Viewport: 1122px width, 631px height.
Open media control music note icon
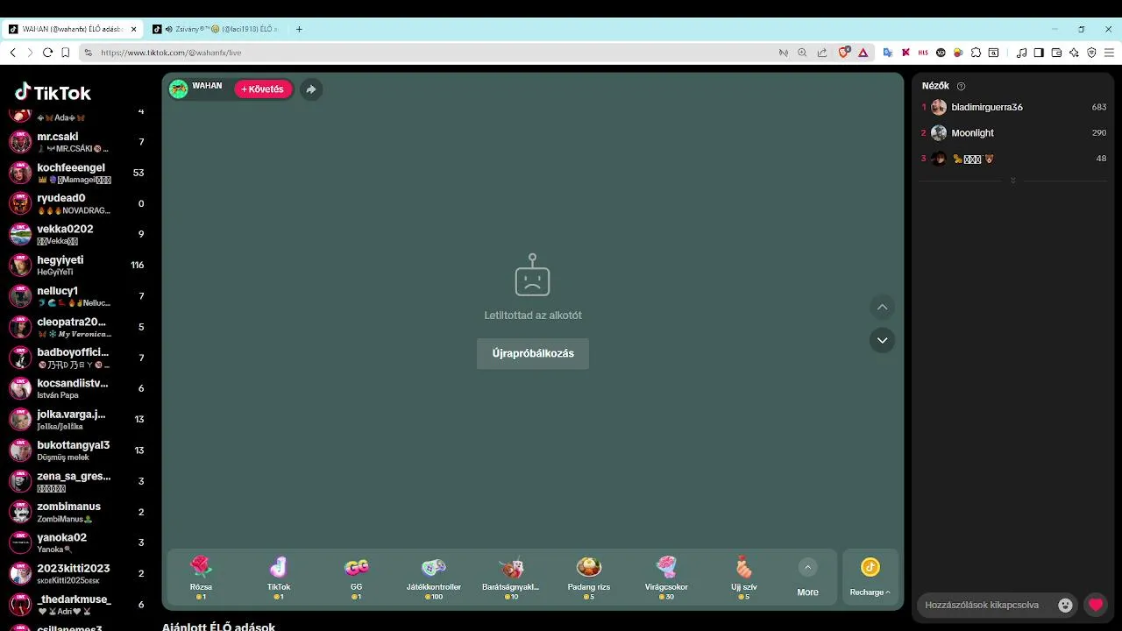pyautogui.click(x=1021, y=53)
